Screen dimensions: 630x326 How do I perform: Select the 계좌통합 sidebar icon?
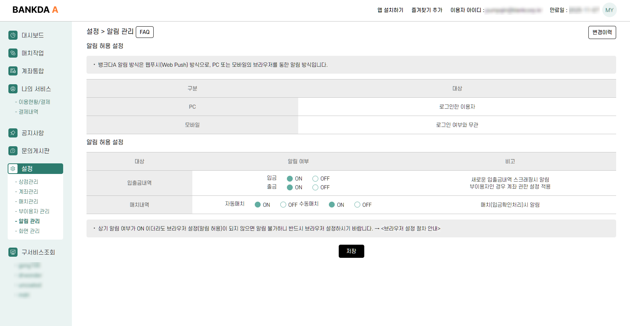(13, 71)
